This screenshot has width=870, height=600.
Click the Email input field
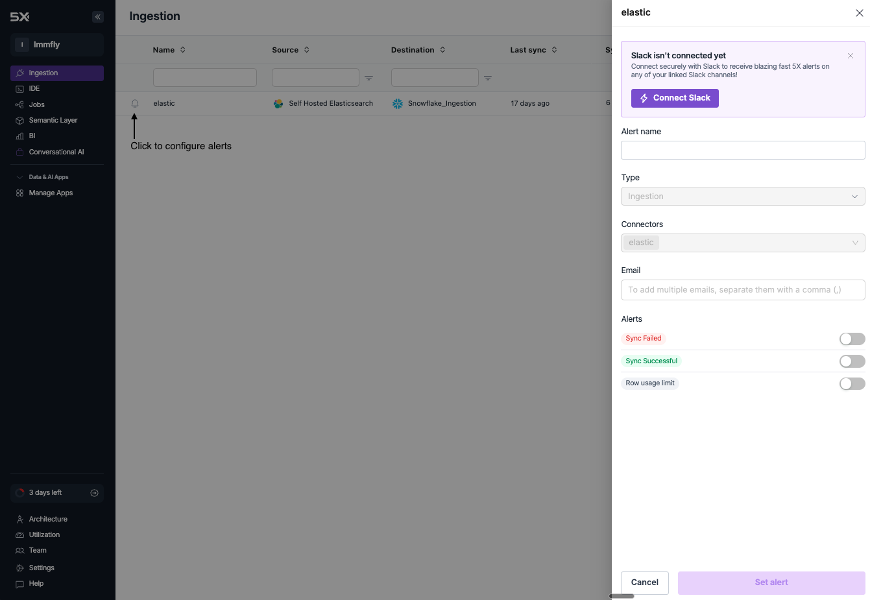pyautogui.click(x=743, y=290)
